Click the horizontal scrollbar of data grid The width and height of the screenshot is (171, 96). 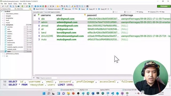83,75
